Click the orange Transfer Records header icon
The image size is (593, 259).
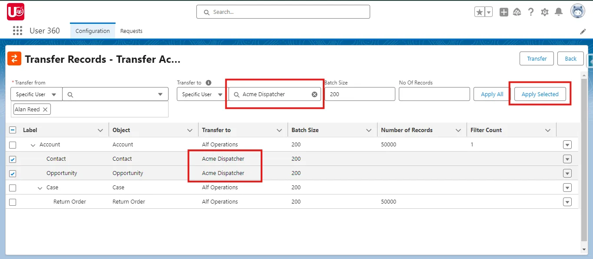coord(14,58)
